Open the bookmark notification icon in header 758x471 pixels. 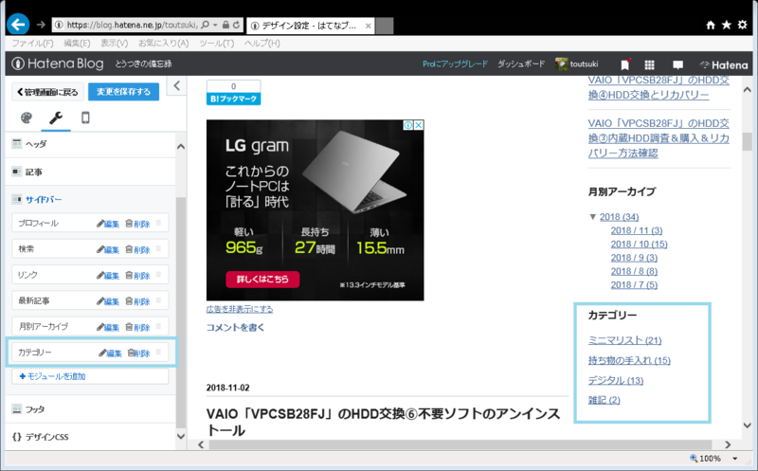pyautogui.click(x=625, y=64)
